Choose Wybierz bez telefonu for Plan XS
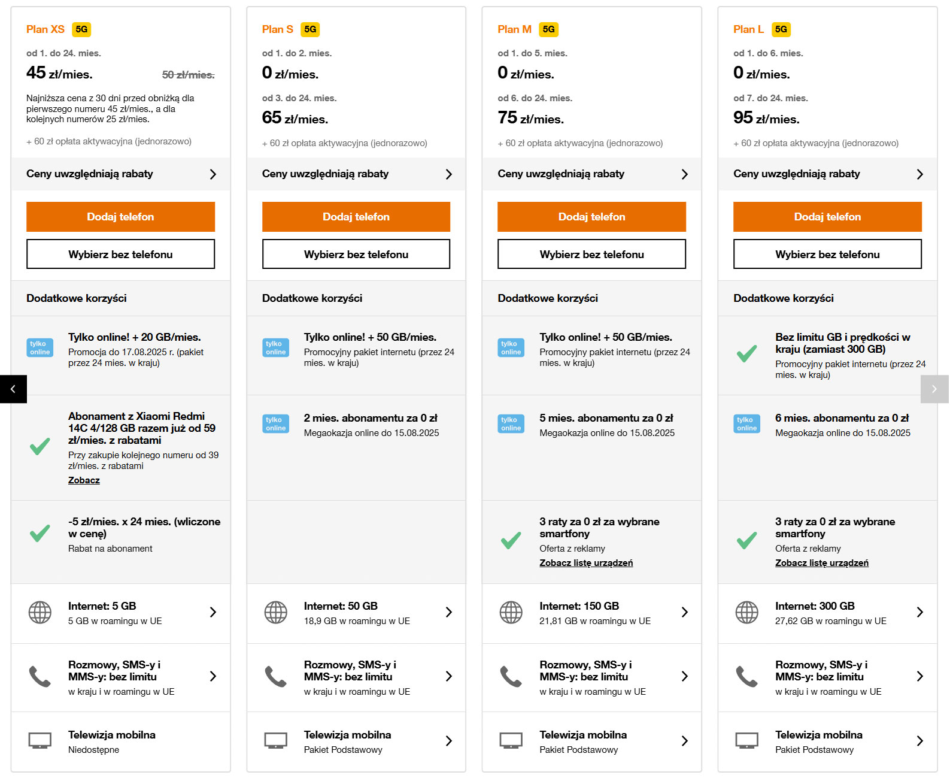Image resolution: width=950 pixels, height=781 pixels. tap(120, 254)
